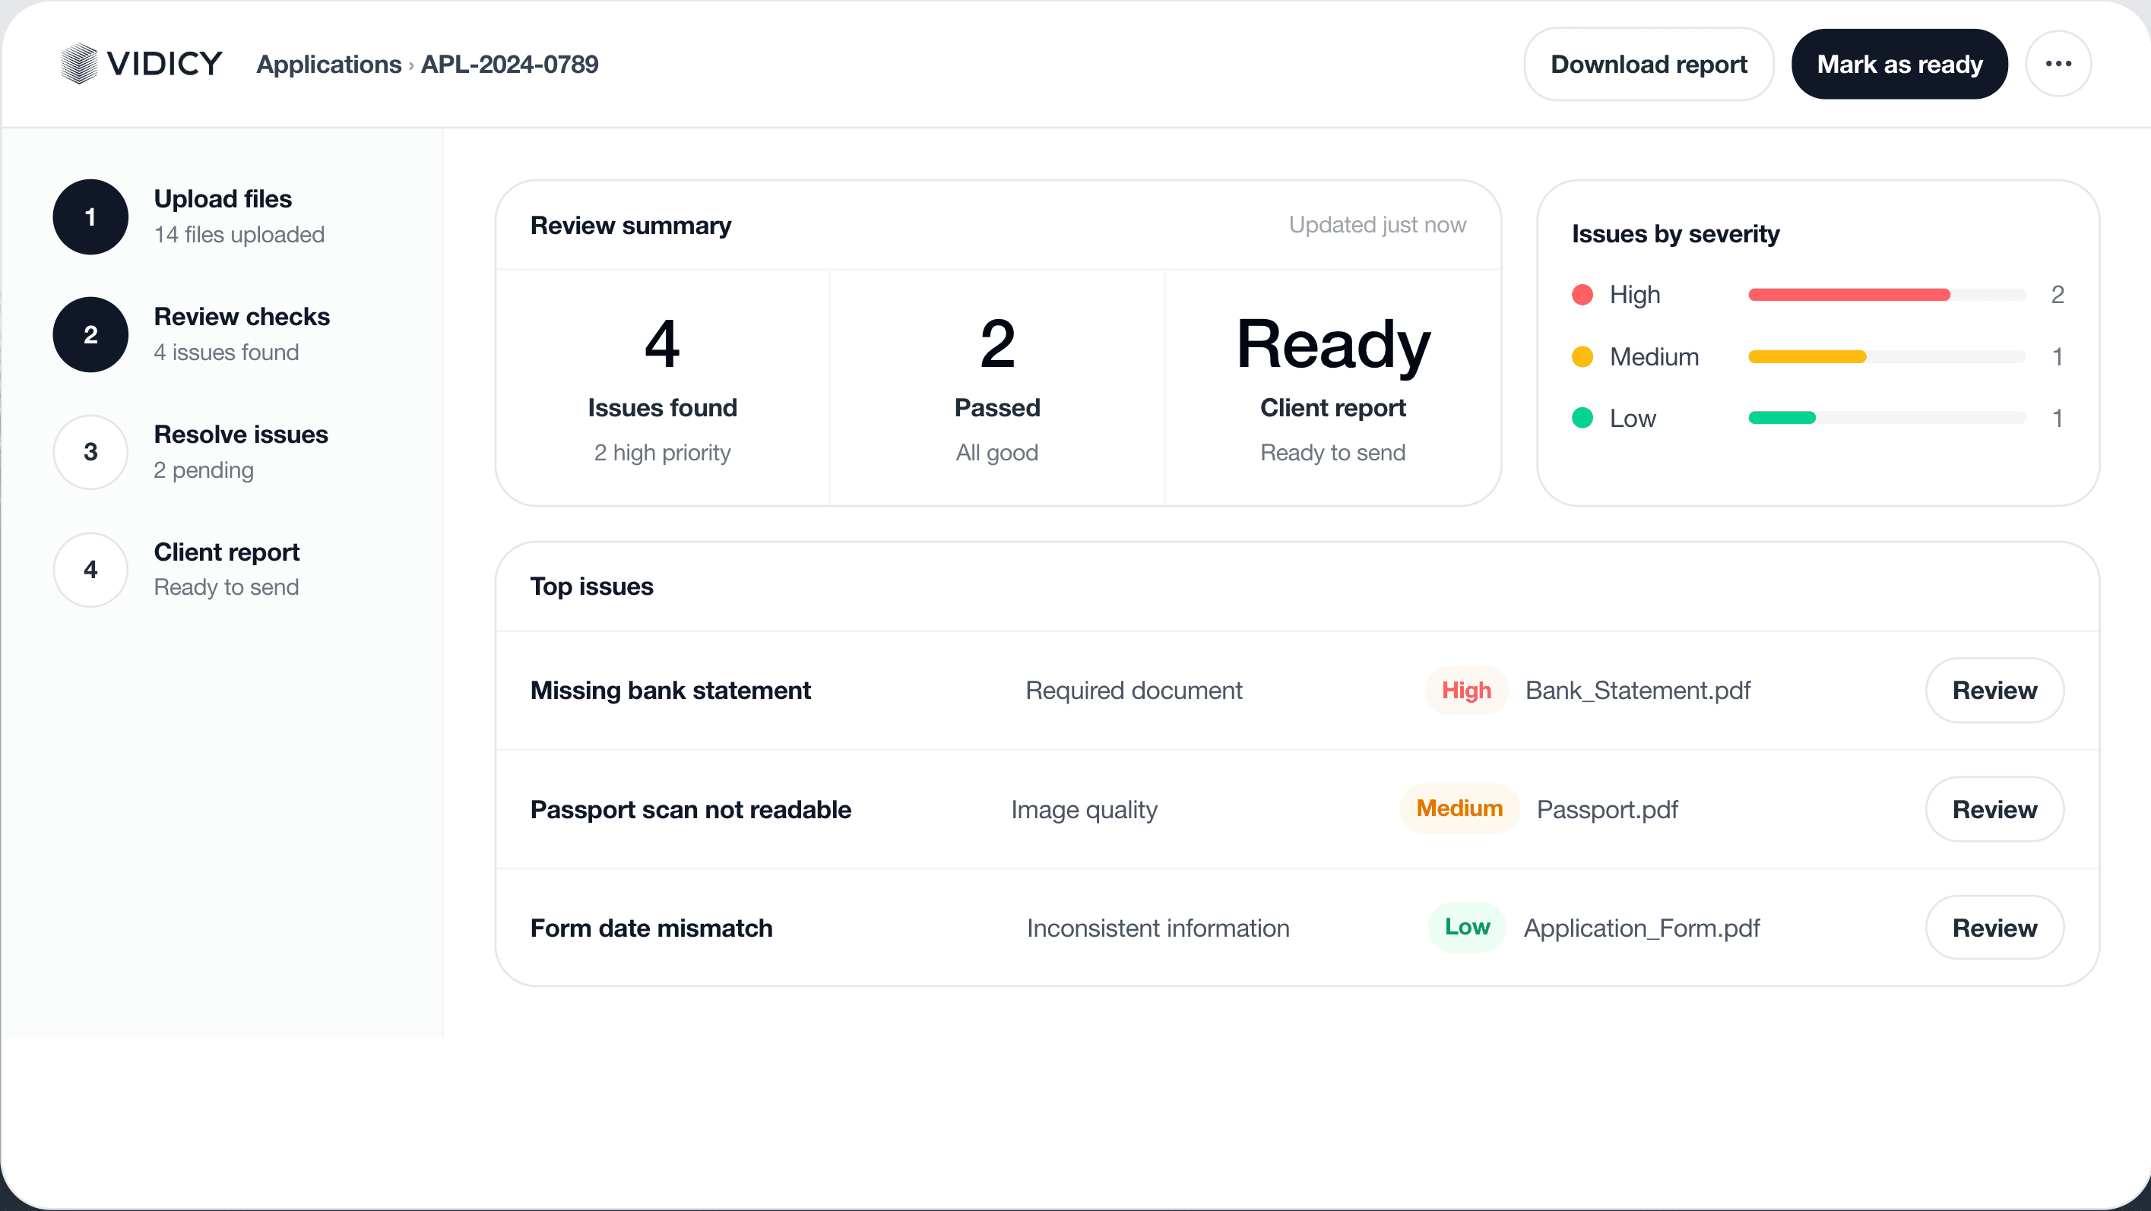Click the Inconsistent information category text
This screenshot has height=1211, width=2151.
click(1158, 928)
